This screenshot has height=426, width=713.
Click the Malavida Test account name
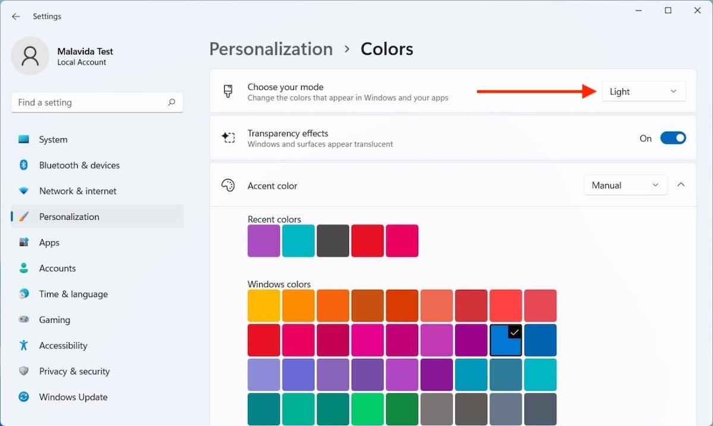[85, 51]
